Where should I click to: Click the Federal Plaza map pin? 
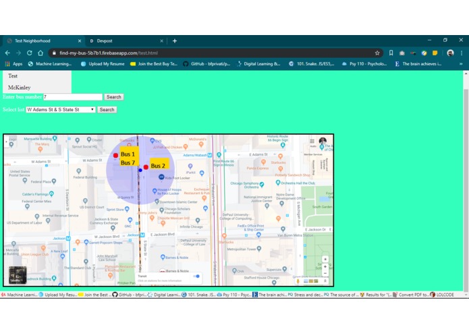pos(54,181)
